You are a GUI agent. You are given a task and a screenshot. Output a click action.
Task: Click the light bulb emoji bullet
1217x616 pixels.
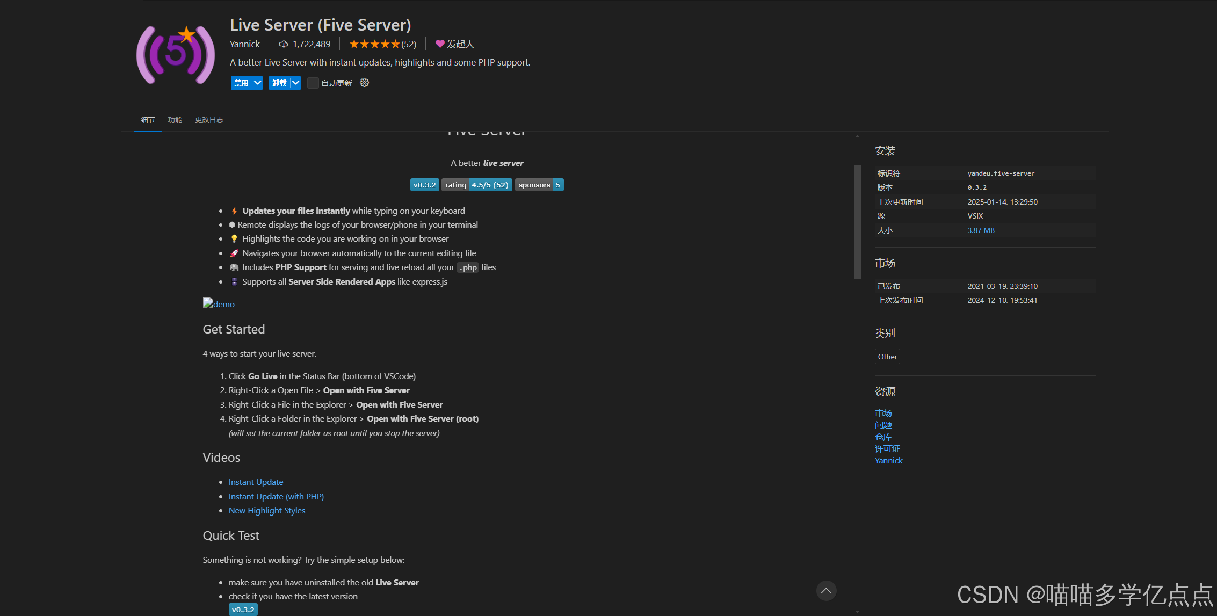[234, 239]
